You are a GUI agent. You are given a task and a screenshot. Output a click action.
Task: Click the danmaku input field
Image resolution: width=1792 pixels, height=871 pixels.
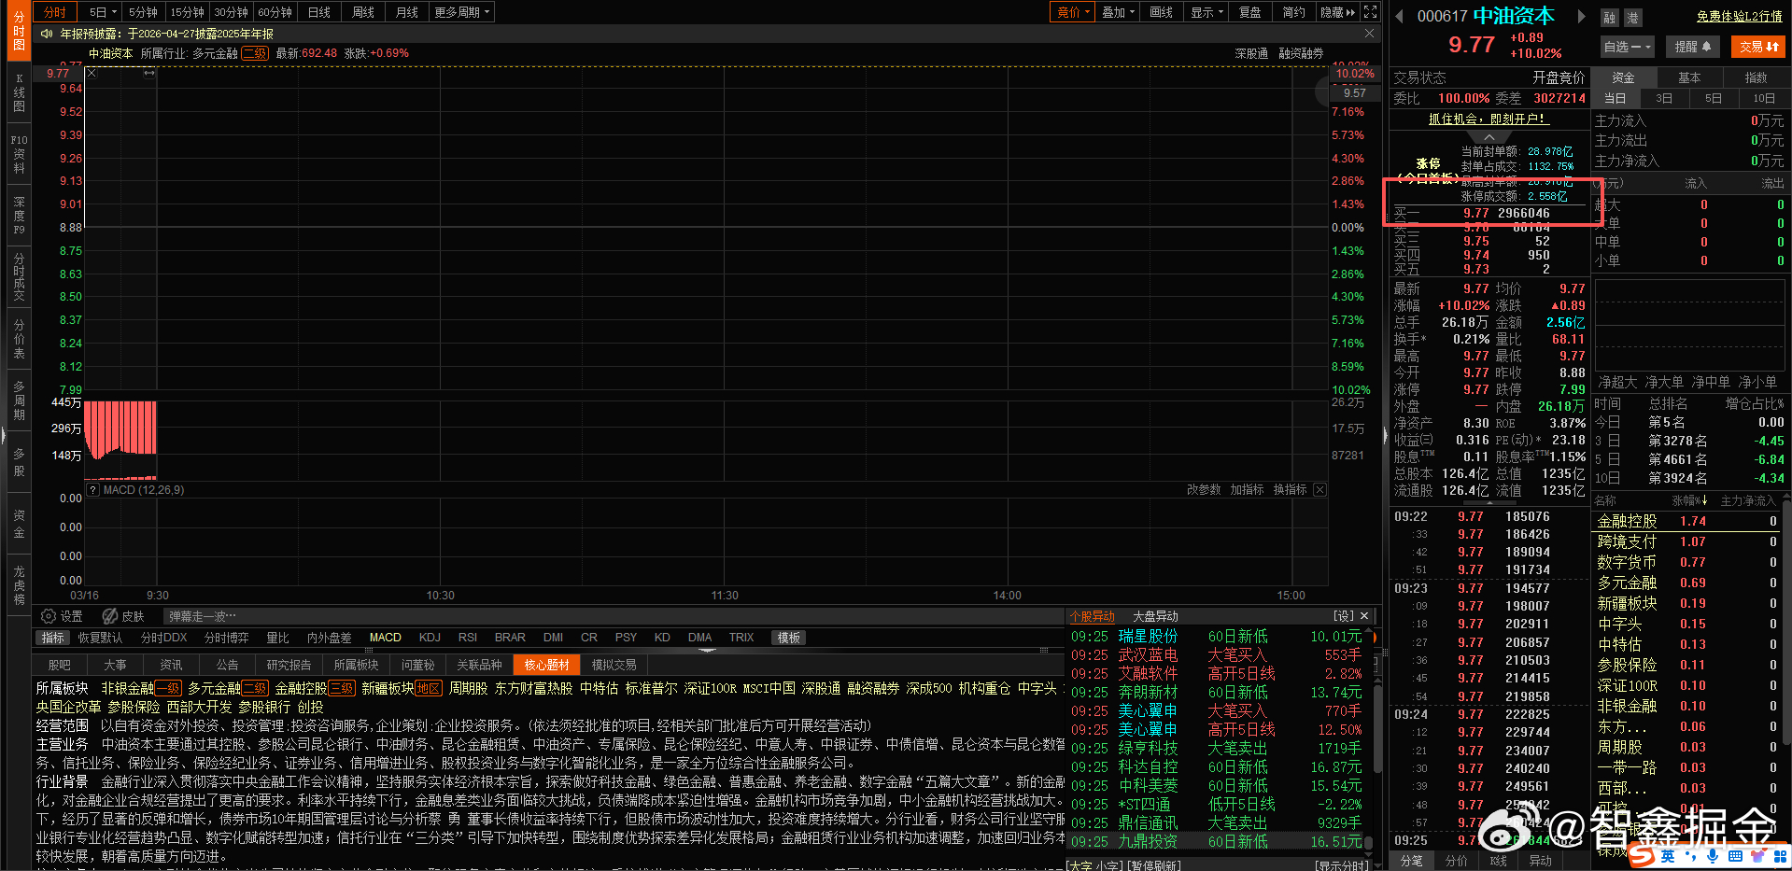coord(612,616)
